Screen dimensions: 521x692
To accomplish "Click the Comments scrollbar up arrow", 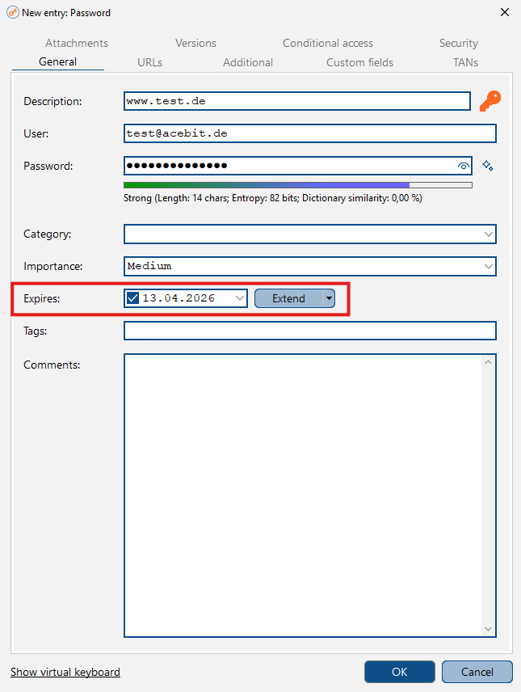I will point(489,362).
